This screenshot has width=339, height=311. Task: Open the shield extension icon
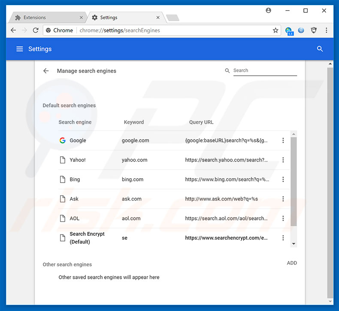point(314,30)
